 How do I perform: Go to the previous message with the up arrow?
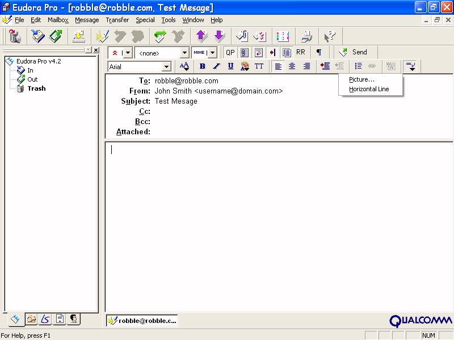202,36
